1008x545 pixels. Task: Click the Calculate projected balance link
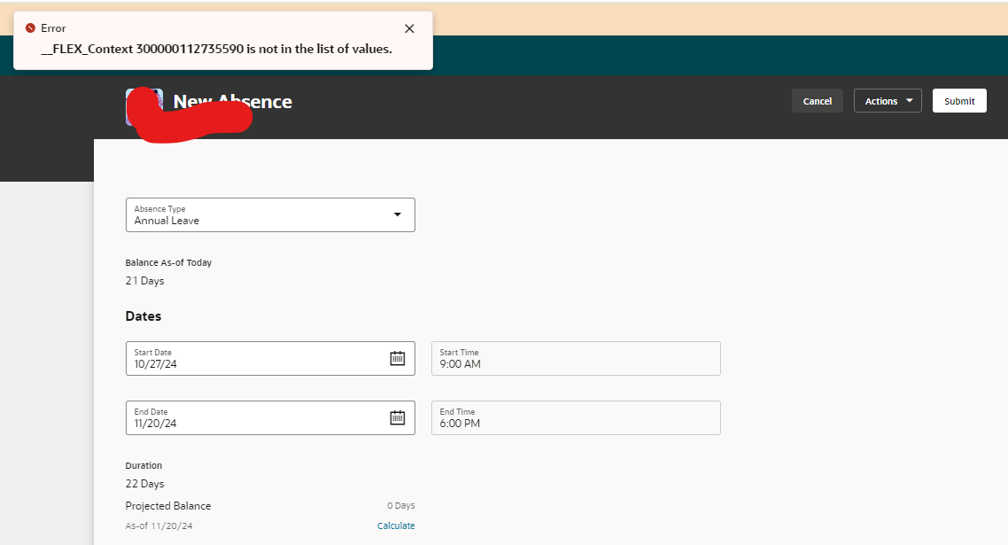(396, 526)
